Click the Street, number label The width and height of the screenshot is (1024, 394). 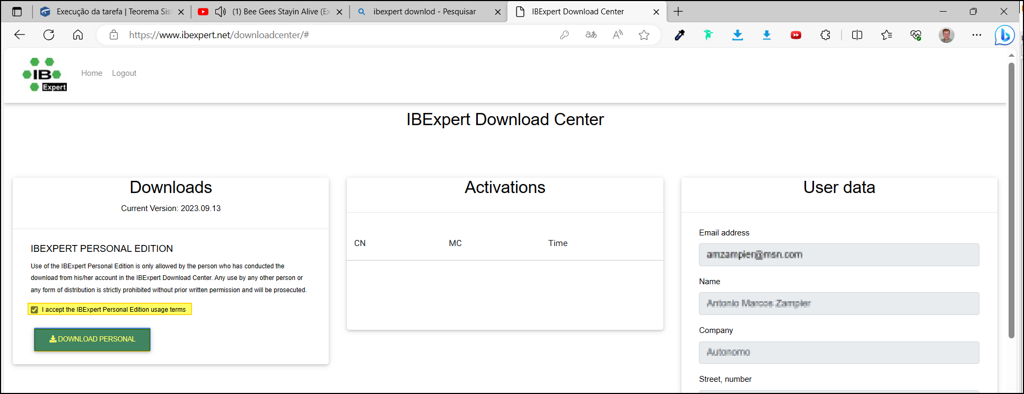click(725, 379)
